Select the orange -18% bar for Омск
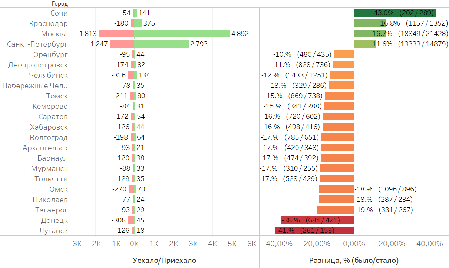 (x=337, y=189)
